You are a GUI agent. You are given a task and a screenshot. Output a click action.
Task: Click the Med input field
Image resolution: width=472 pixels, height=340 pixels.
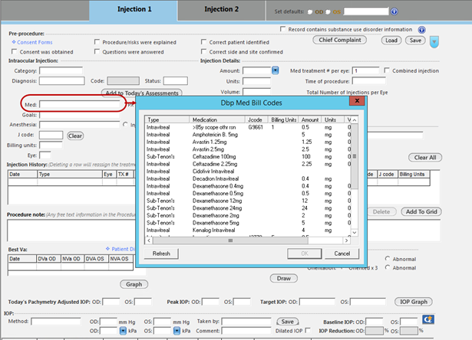click(x=80, y=104)
